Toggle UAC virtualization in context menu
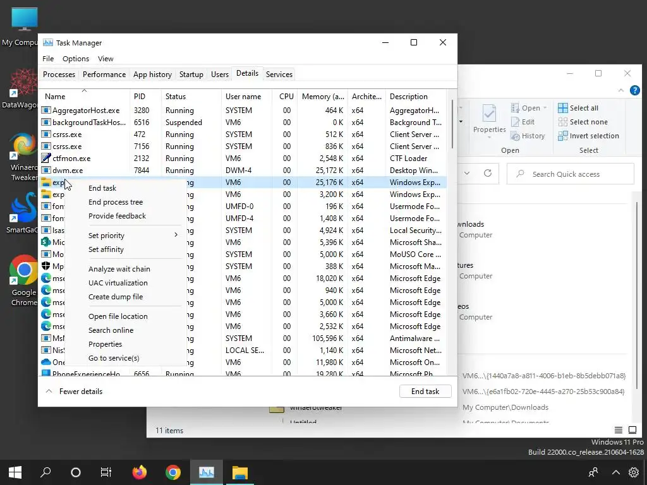 pos(118,282)
